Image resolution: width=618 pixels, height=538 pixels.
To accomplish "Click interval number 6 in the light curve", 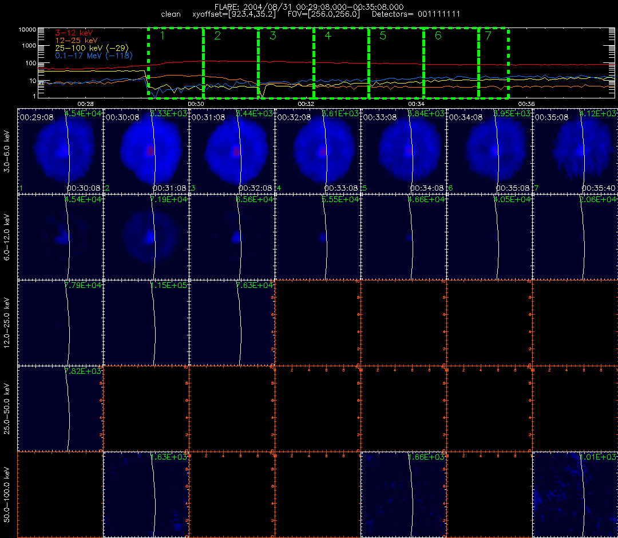I will click(x=438, y=35).
